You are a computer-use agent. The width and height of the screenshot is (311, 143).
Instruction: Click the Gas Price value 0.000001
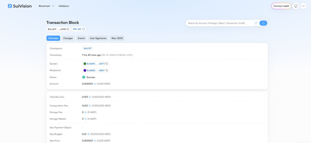point(88,141)
